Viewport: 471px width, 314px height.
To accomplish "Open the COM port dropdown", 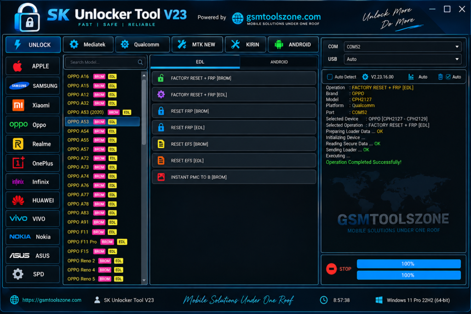I will point(402,46).
